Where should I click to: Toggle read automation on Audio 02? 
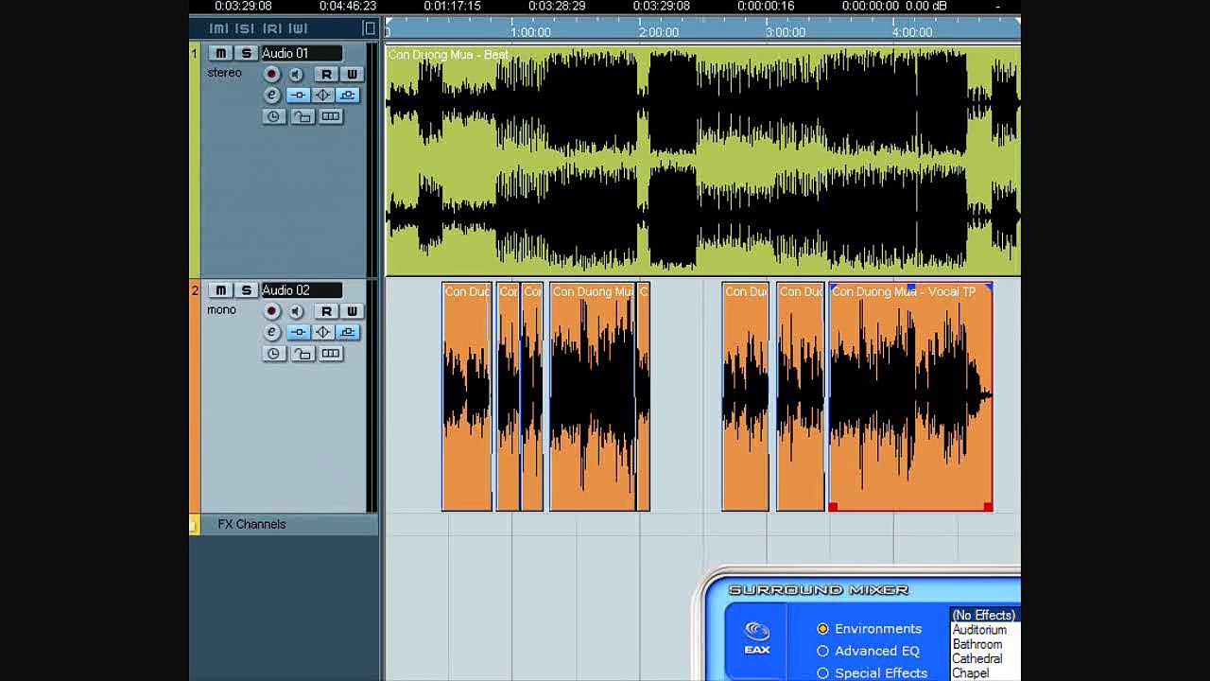(326, 311)
